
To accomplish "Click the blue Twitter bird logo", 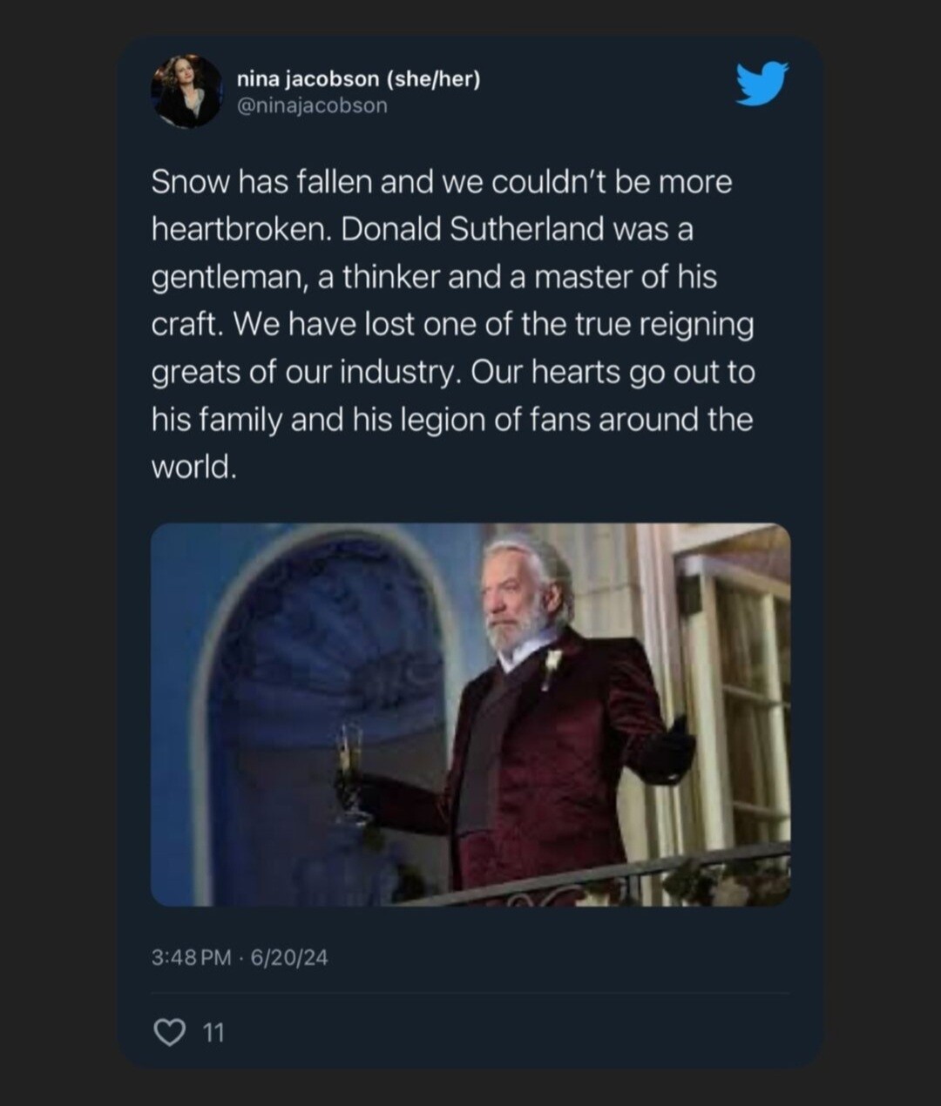I will [762, 84].
